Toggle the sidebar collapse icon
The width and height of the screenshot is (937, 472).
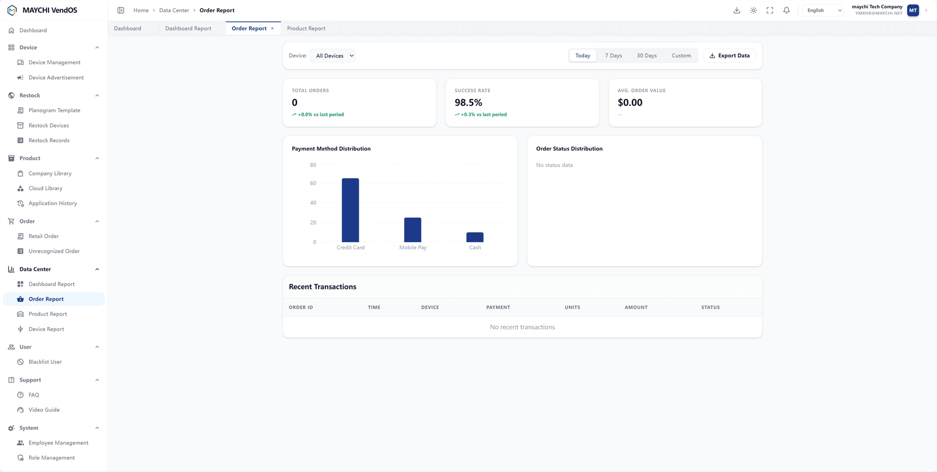[121, 11]
